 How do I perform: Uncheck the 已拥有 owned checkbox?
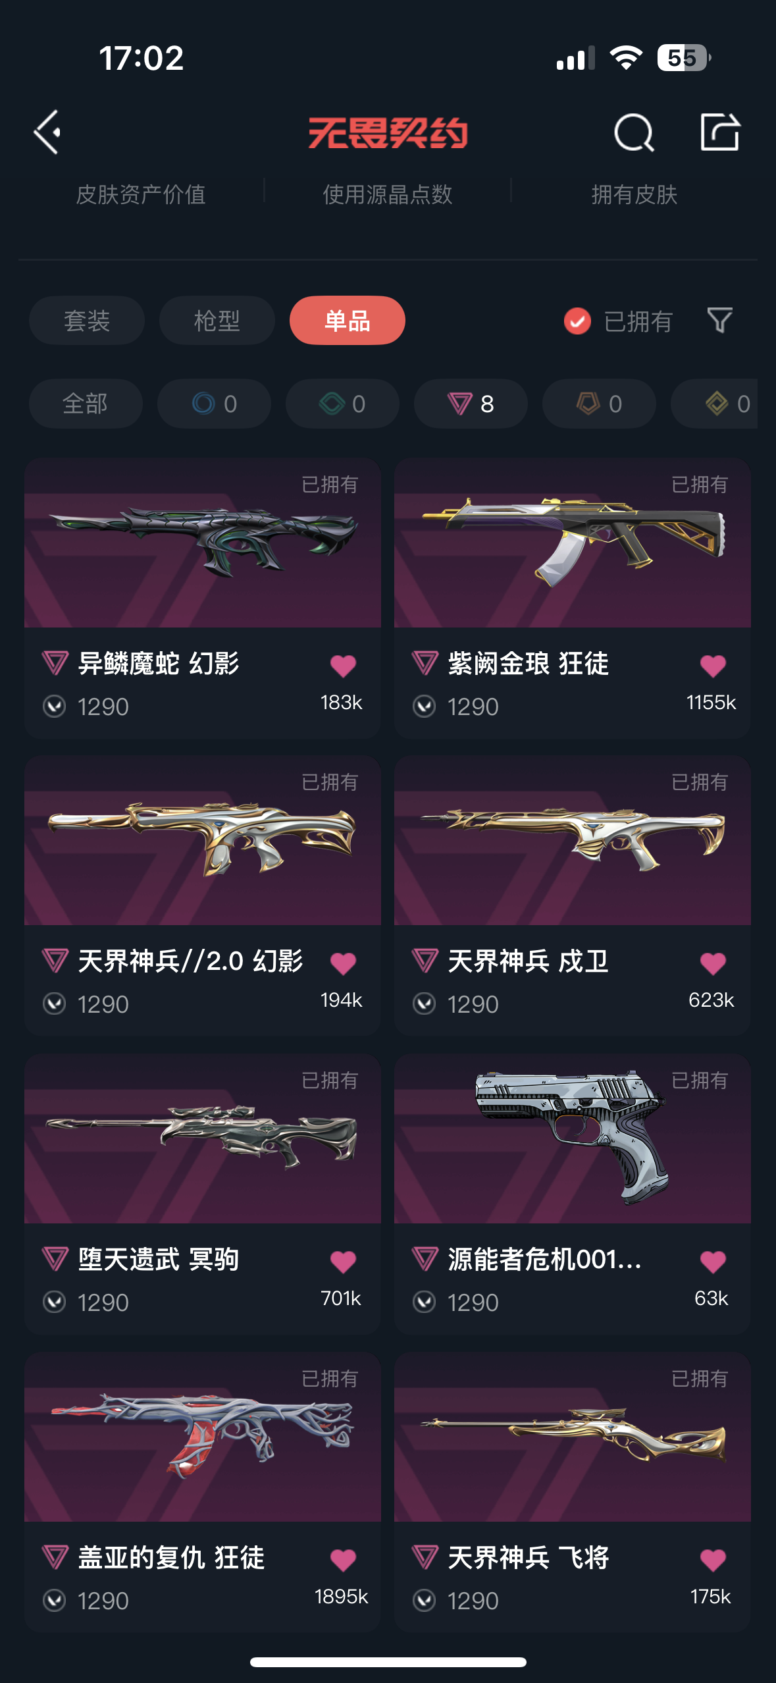tap(577, 321)
